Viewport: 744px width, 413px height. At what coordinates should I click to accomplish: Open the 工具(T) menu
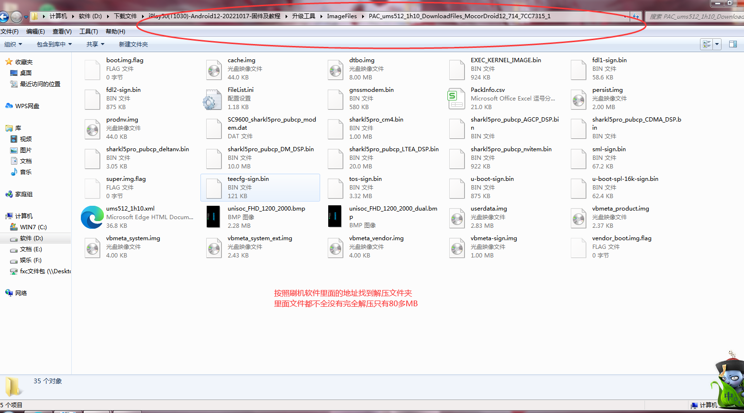click(x=89, y=32)
